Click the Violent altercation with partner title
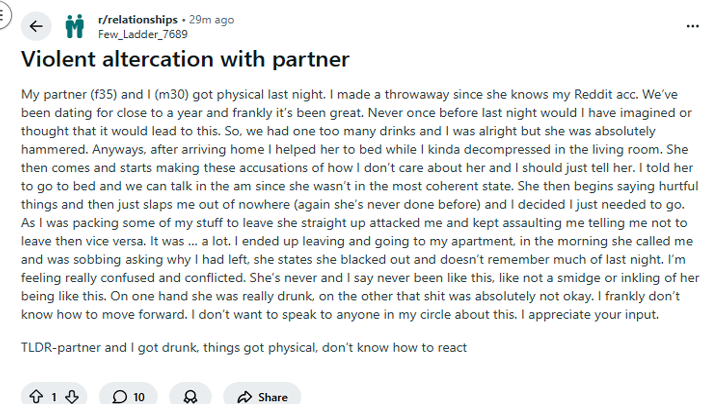Viewport: 718px width, 404px height. pyautogui.click(x=185, y=59)
